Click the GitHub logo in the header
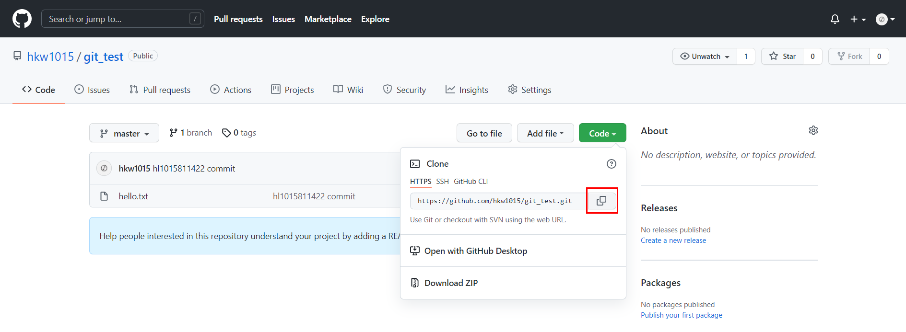Image resolution: width=906 pixels, height=332 pixels. click(22, 19)
